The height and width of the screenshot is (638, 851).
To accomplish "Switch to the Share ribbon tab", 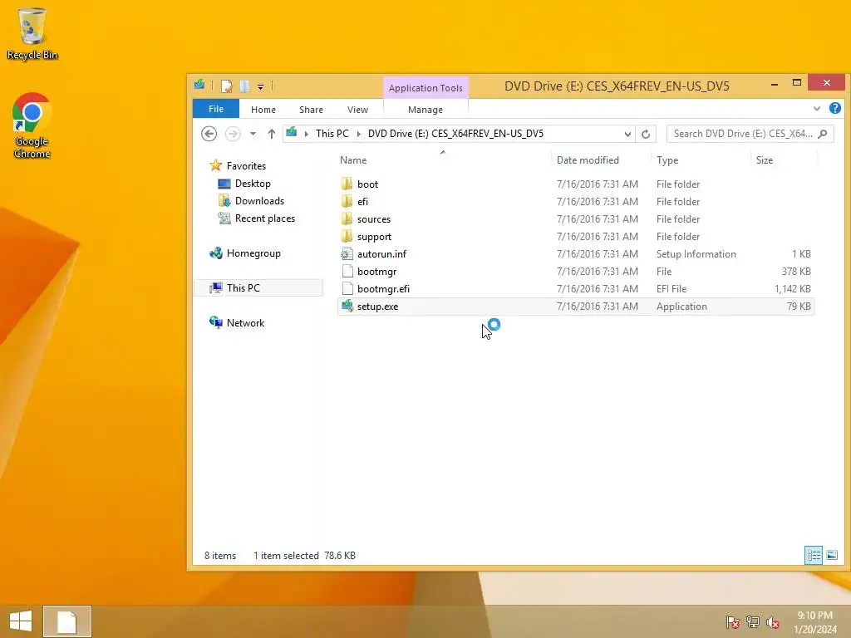I will [311, 110].
